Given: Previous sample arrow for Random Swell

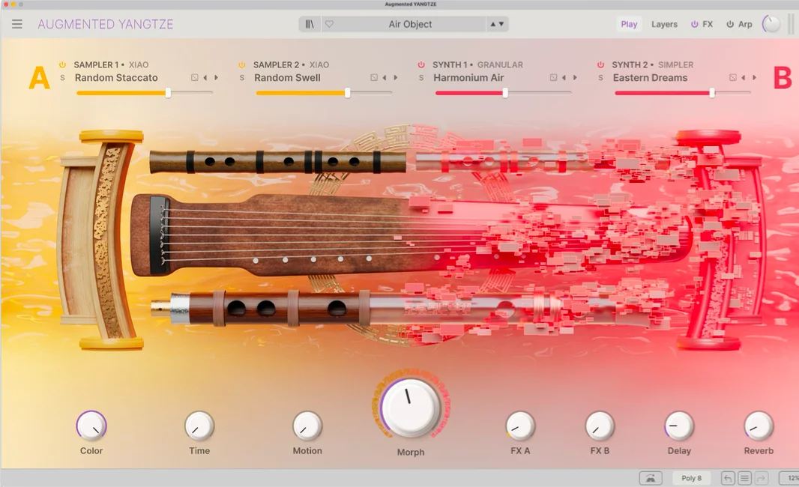Looking at the screenshot, I should pos(385,77).
